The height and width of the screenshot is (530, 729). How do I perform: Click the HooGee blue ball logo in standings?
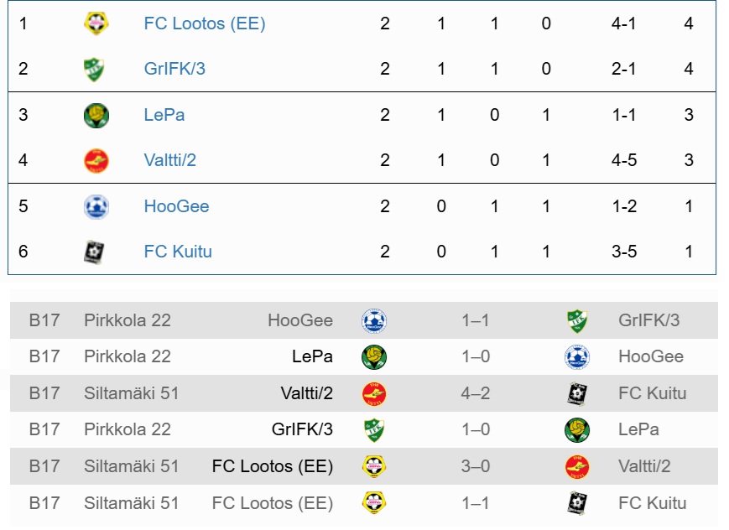(96, 206)
